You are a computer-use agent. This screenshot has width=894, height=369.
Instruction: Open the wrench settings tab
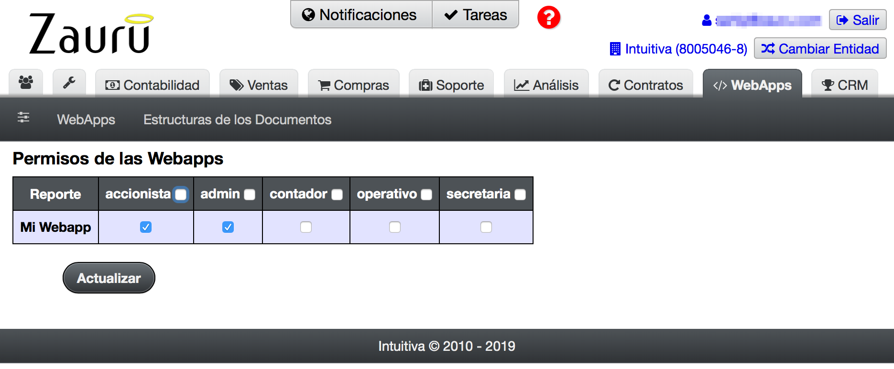(69, 83)
